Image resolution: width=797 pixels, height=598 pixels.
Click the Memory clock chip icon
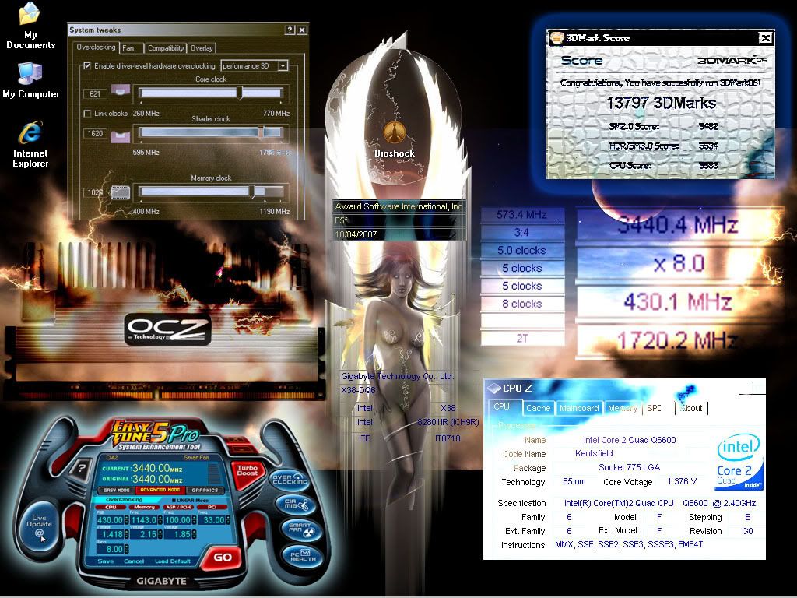(x=121, y=192)
